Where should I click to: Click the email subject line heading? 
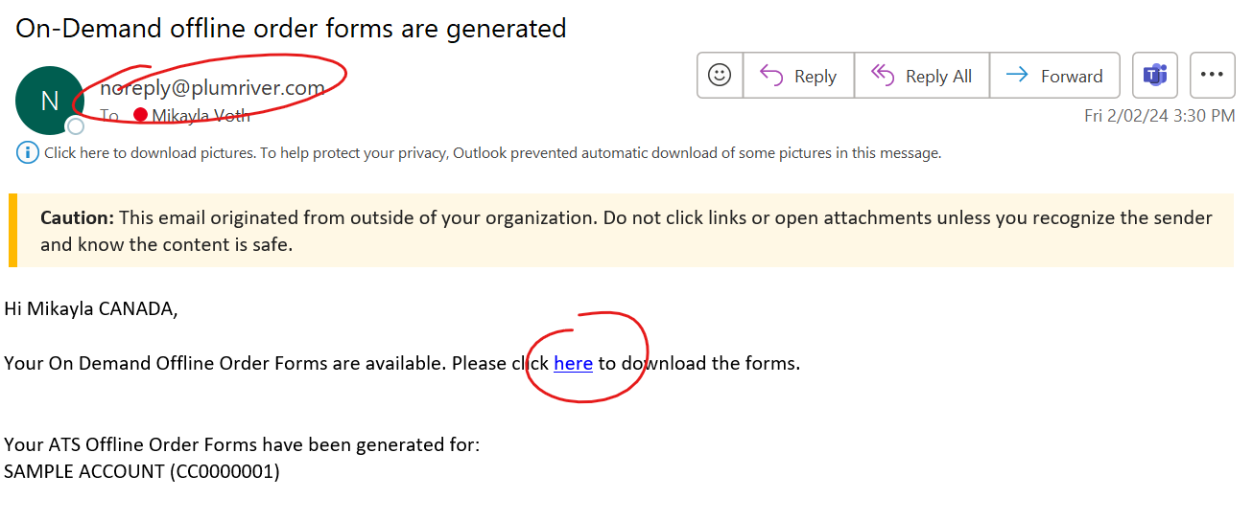(x=291, y=28)
